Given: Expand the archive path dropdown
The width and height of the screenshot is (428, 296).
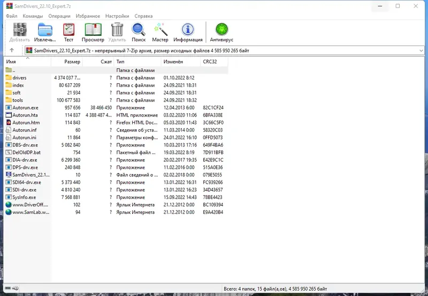Looking at the screenshot, I should pyautogui.click(x=421, y=50).
